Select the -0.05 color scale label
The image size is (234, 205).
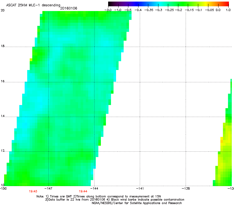point(209,10)
